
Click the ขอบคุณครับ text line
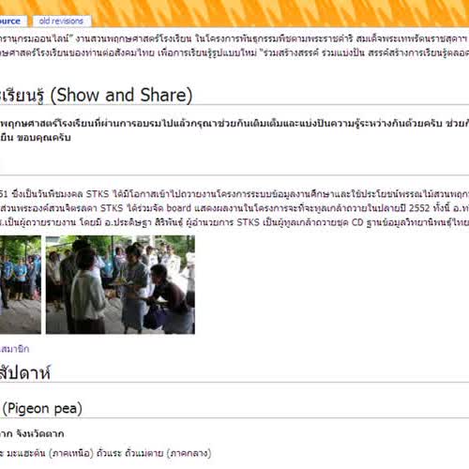point(36,138)
